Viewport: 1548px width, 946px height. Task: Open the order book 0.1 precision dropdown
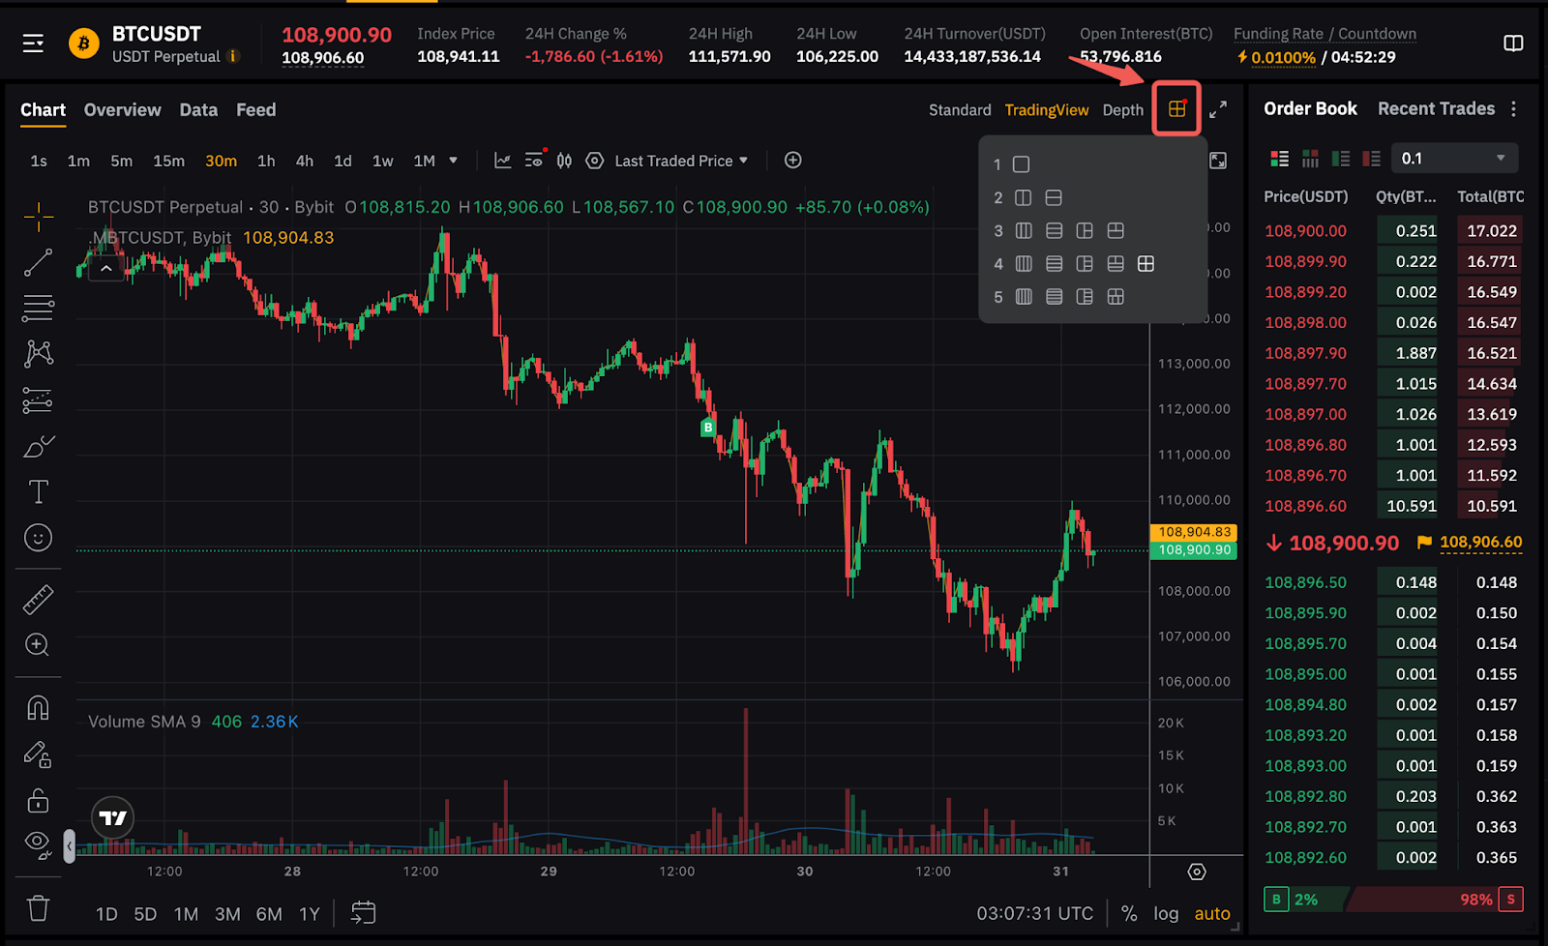pyautogui.click(x=1453, y=158)
